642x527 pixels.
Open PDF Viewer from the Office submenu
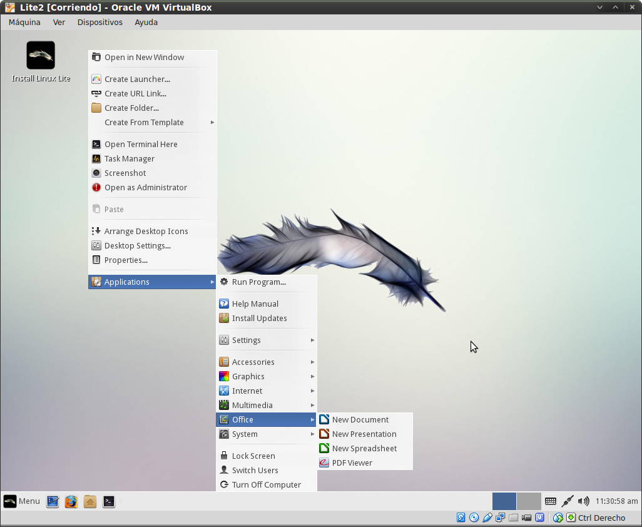point(352,463)
